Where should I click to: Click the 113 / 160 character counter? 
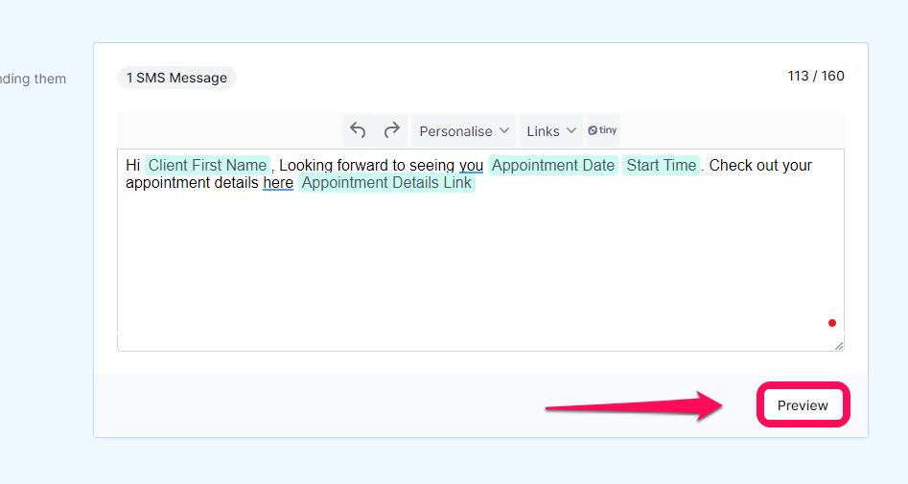point(815,76)
